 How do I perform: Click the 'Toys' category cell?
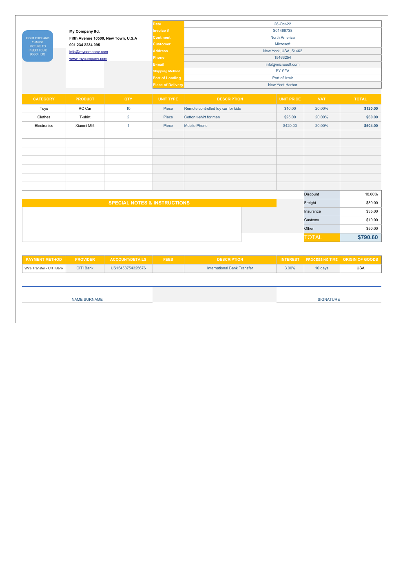pos(44,109)
